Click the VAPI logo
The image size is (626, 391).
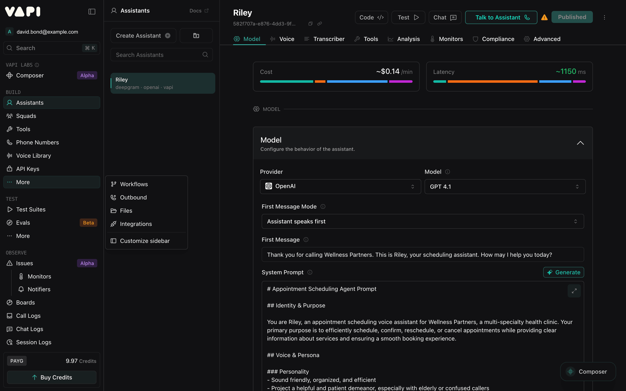tap(22, 12)
